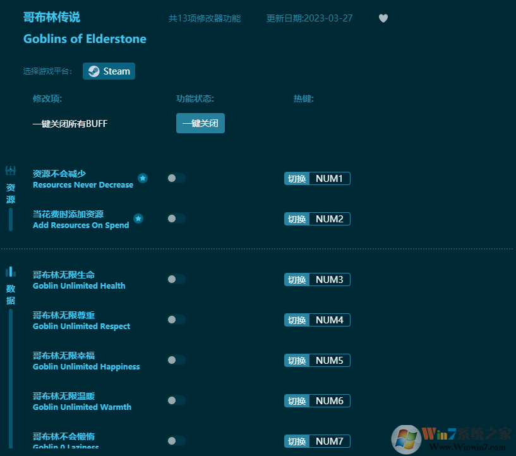Click the NUM5 hotkey button for Goblin Unlimited Happiness
This screenshot has width=516, height=456.
[317, 360]
